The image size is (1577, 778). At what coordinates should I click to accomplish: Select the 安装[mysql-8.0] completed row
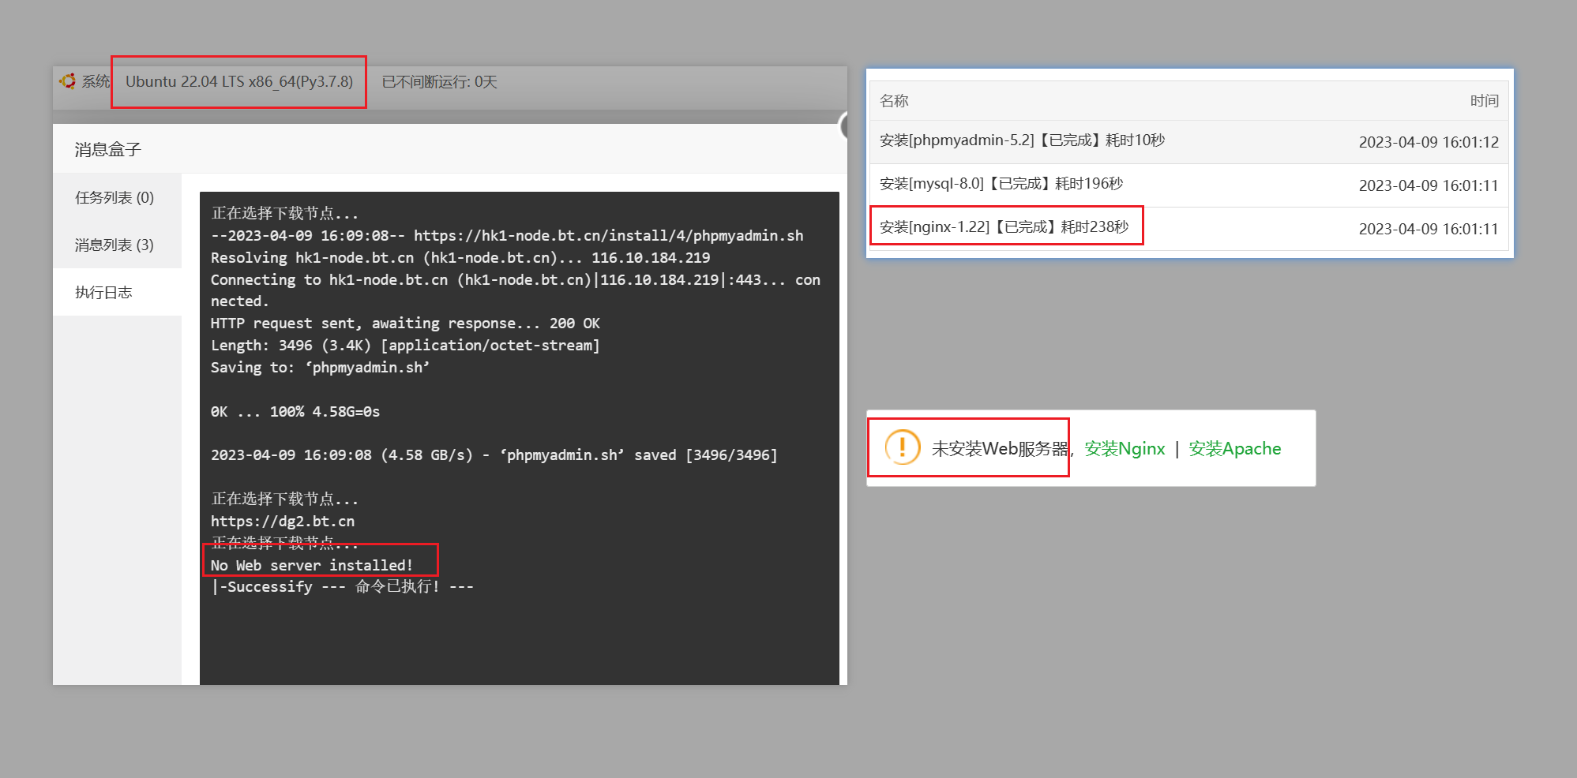(1188, 185)
